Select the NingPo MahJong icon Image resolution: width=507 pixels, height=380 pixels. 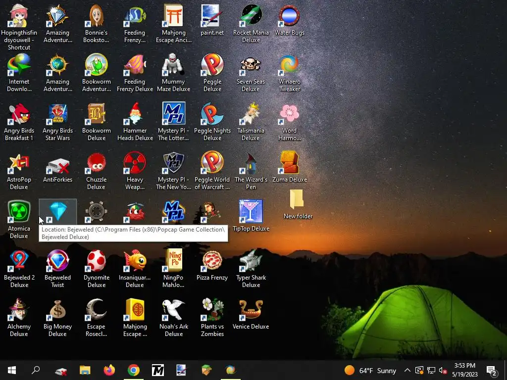point(173,260)
